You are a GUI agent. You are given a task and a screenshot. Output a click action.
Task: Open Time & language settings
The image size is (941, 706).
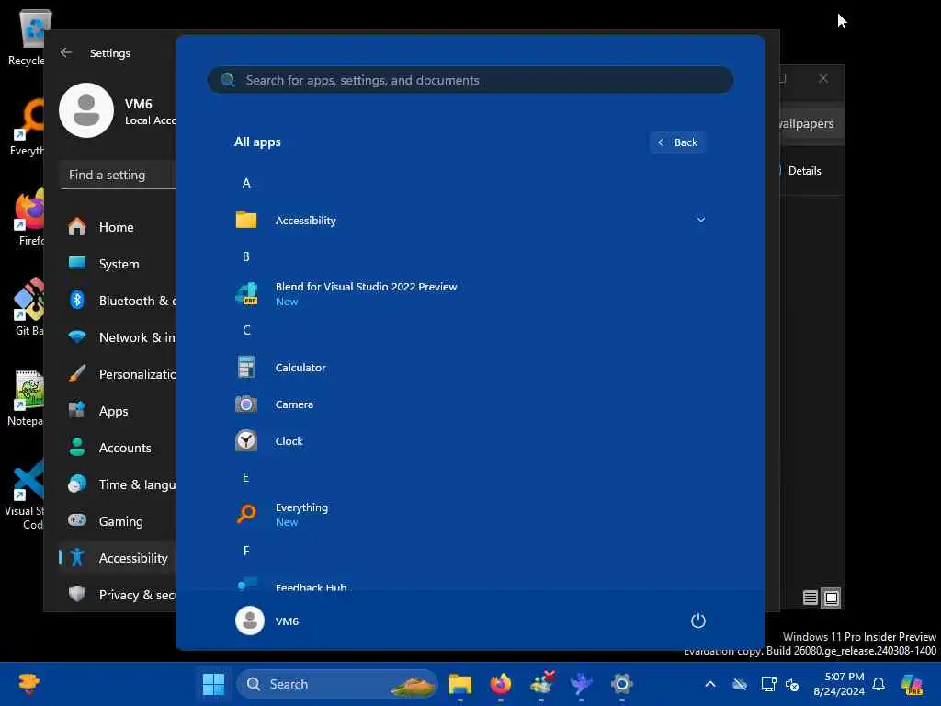(119, 484)
